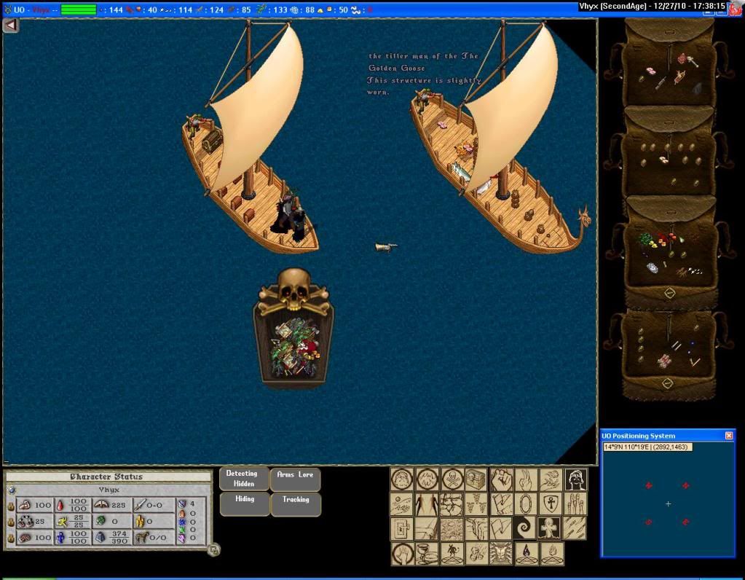Viewport: 745px width, 580px height.
Task: Click the Character Status title bar
Action: [107, 477]
